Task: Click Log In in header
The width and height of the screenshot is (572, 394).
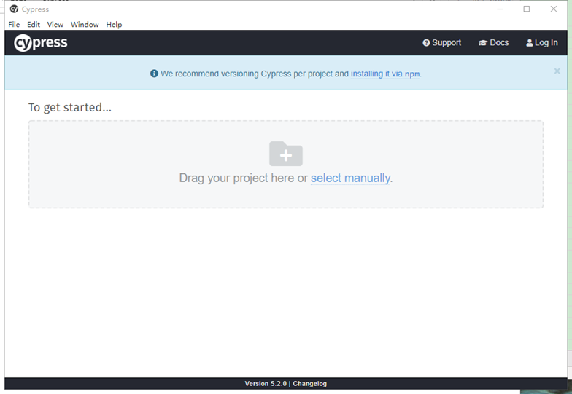Action: 541,42
